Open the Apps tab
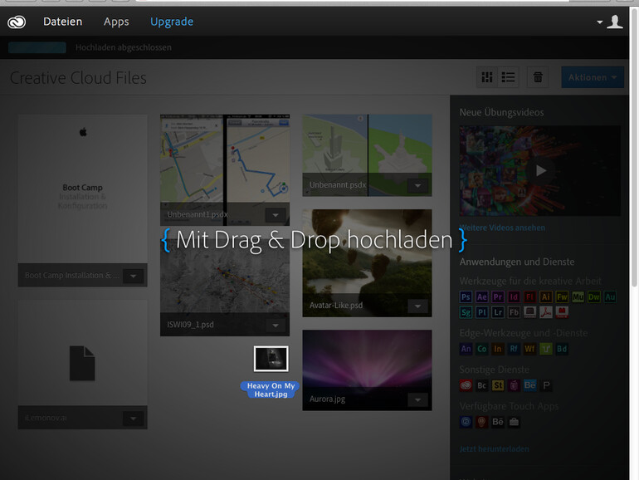Screen dimensions: 639x480 [116, 22]
